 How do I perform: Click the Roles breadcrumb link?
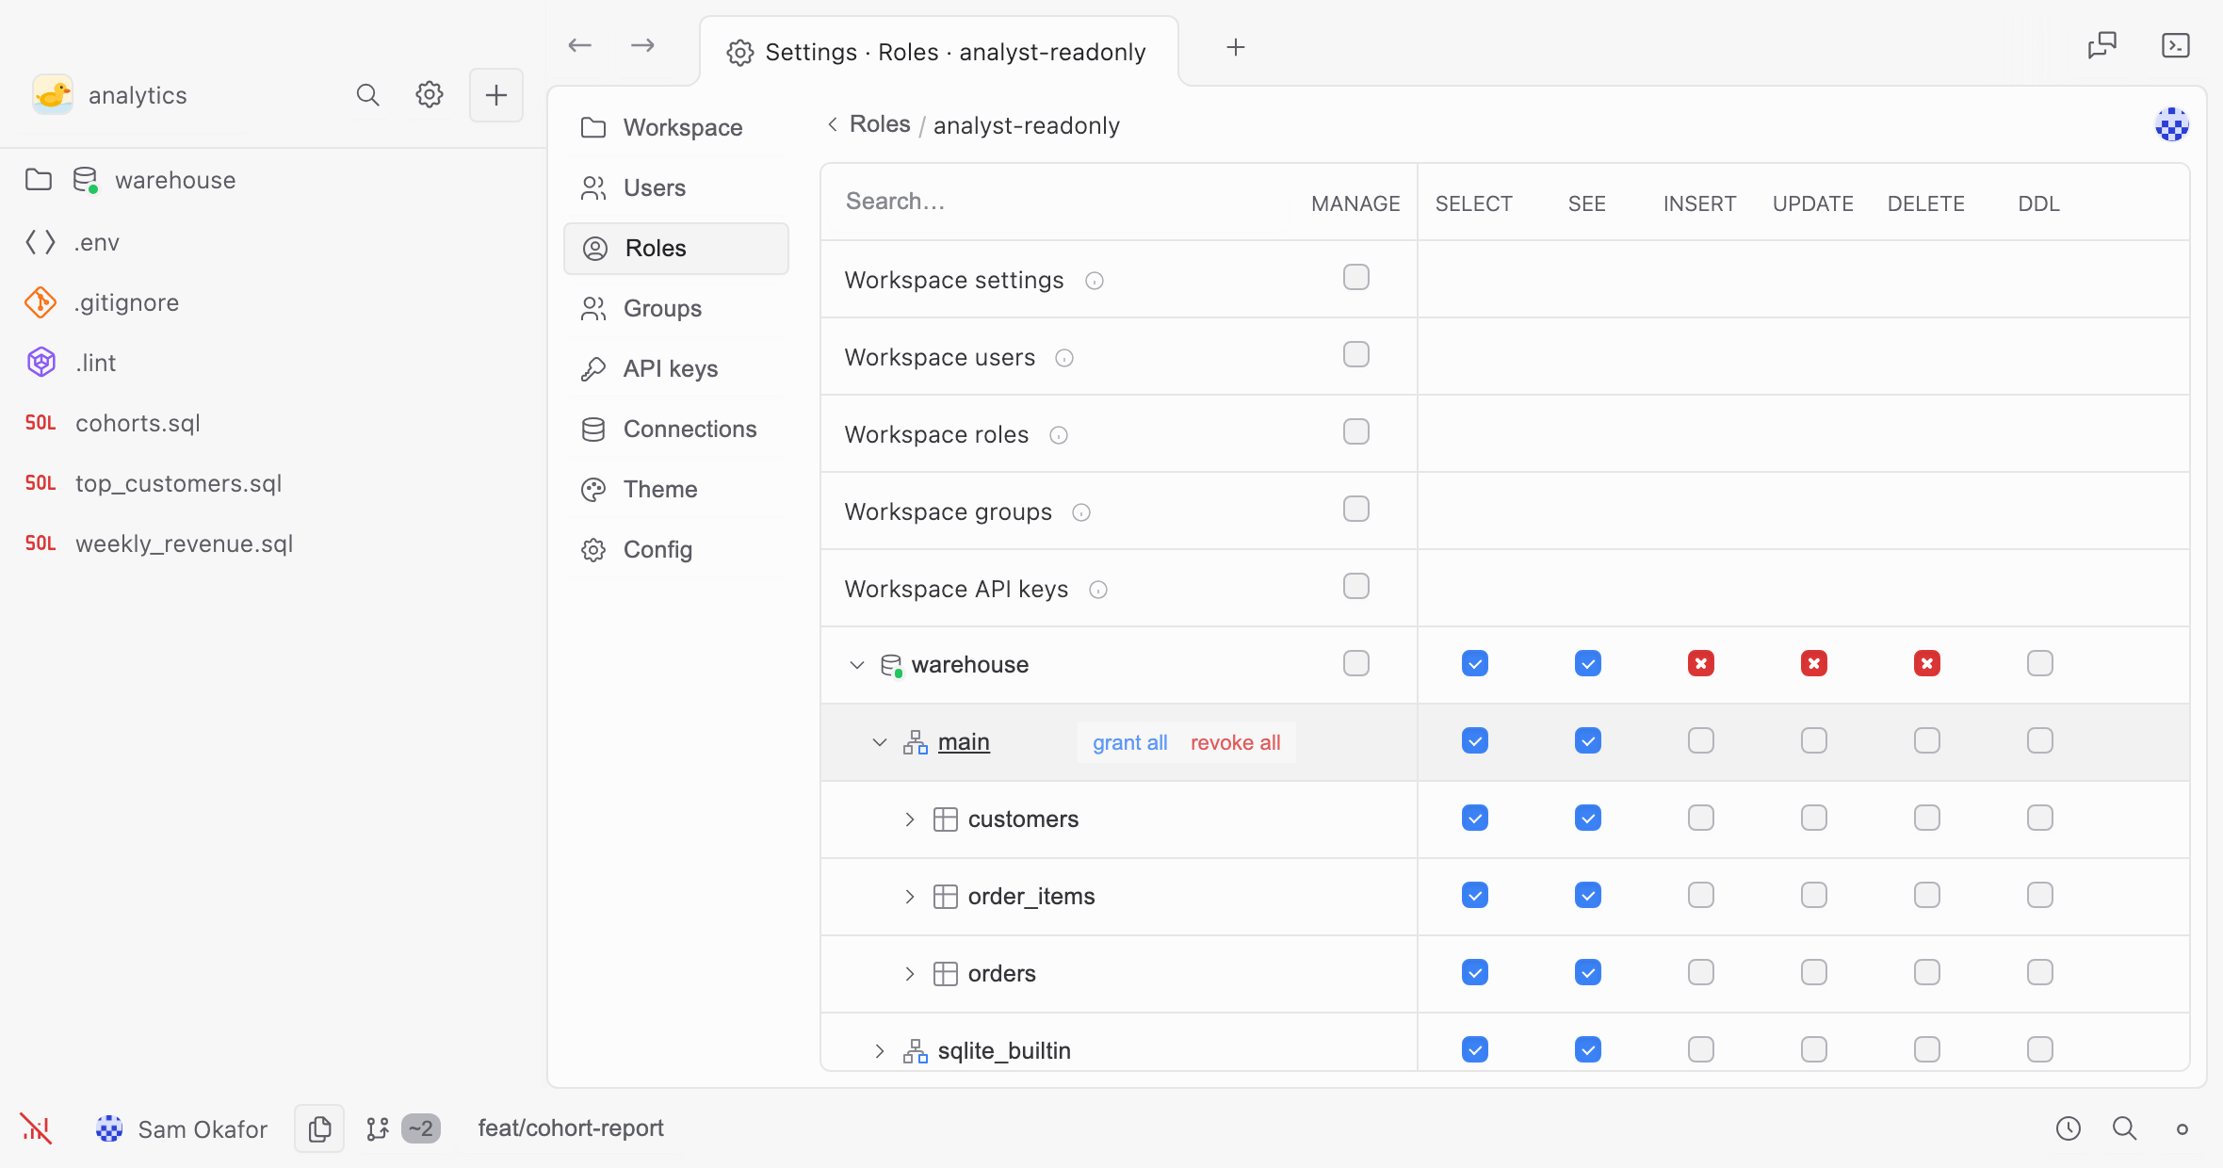tap(880, 124)
